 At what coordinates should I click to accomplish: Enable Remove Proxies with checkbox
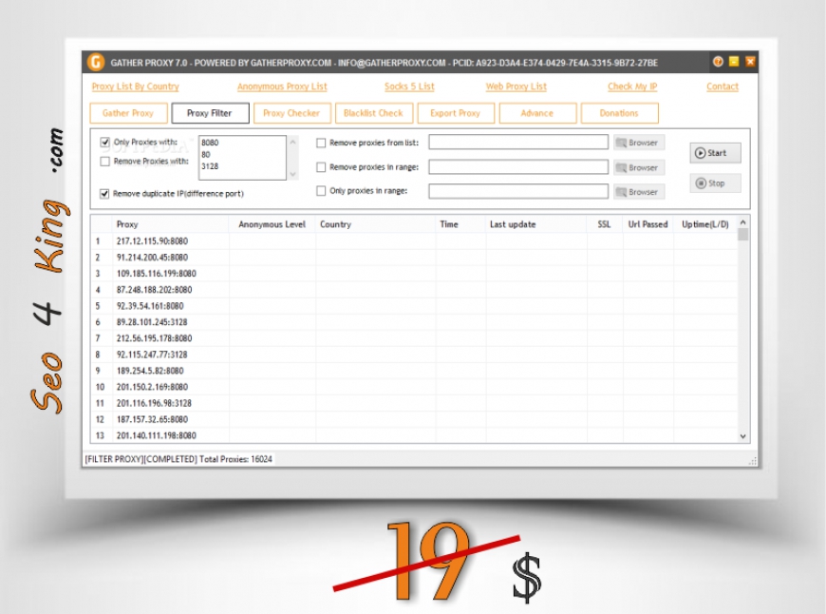(104, 162)
